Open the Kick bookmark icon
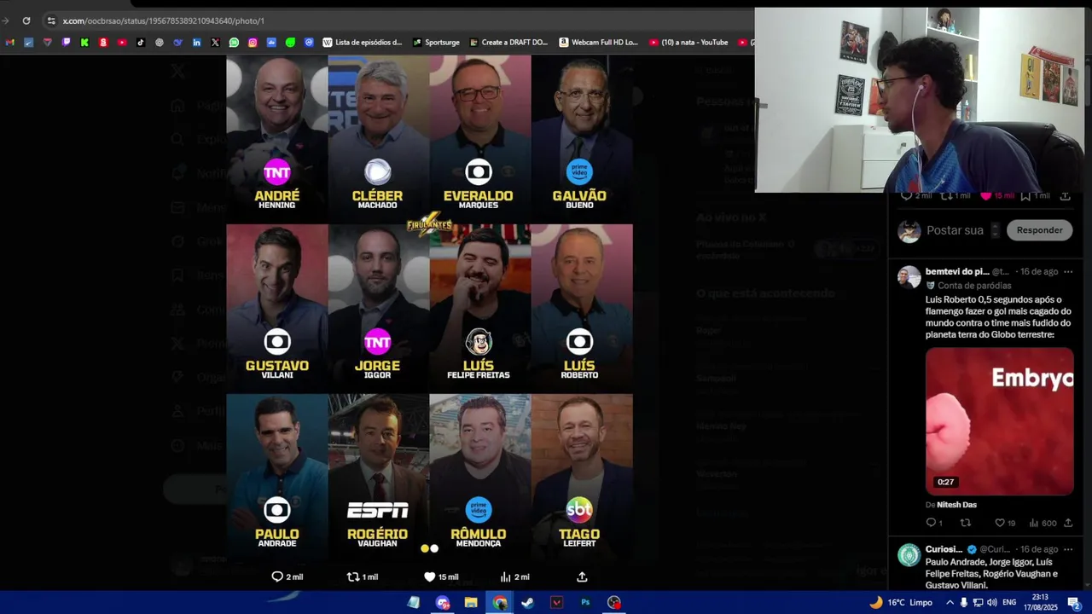 click(84, 42)
